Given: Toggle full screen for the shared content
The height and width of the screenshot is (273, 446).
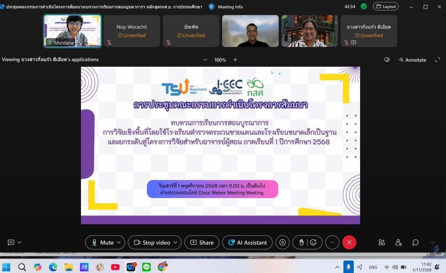Looking at the screenshot, I should (x=437, y=60).
